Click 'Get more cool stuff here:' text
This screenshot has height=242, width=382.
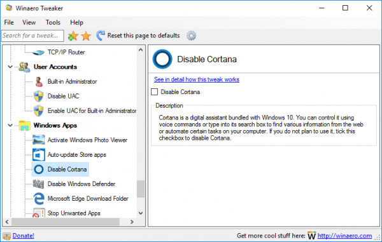click(271, 236)
